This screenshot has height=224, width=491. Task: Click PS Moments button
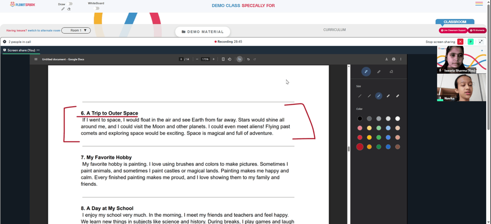[477, 30]
